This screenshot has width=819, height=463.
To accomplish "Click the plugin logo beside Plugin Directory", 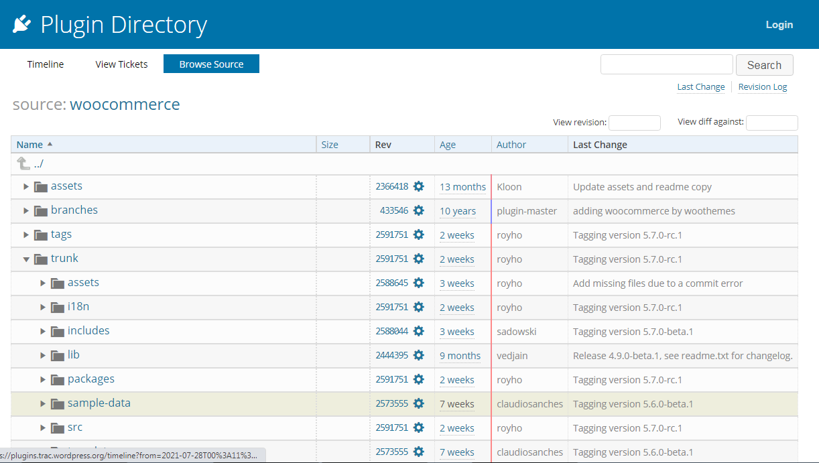I will [x=23, y=24].
